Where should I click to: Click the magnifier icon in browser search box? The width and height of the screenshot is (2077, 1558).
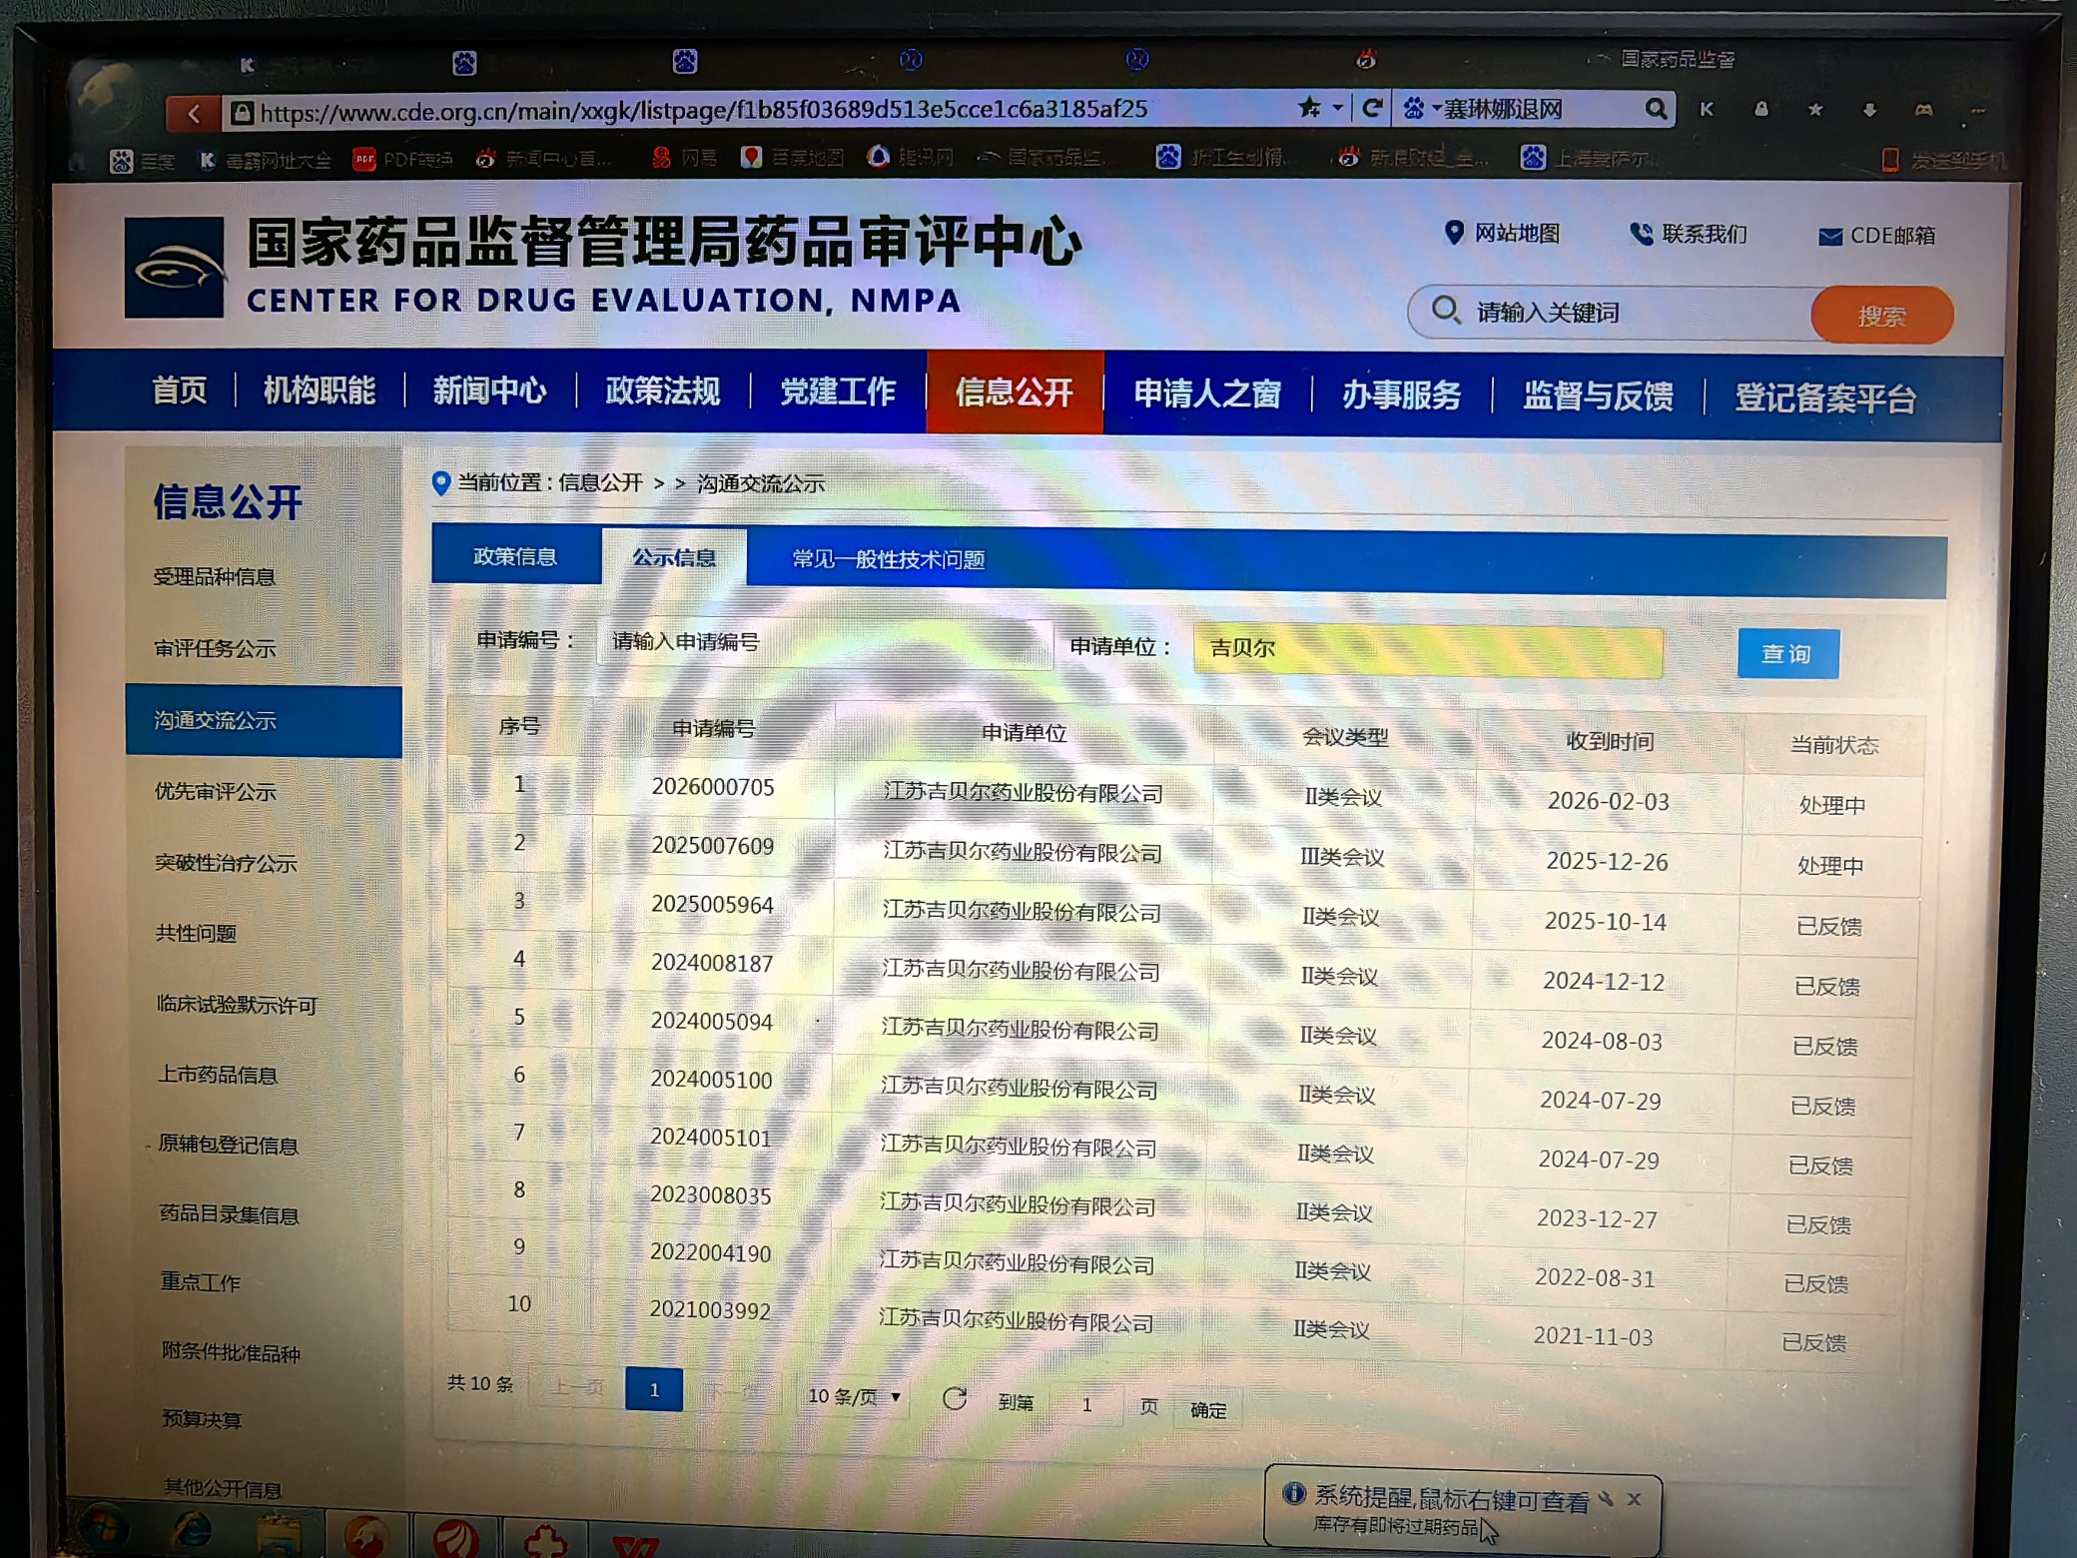1655,109
